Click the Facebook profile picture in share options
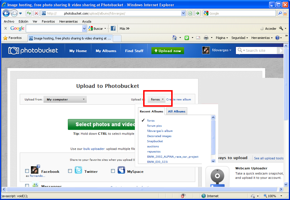The height and width of the screenshot is (200, 290). (x=35, y=170)
